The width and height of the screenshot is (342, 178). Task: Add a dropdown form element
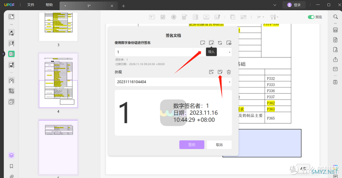[184, 17]
